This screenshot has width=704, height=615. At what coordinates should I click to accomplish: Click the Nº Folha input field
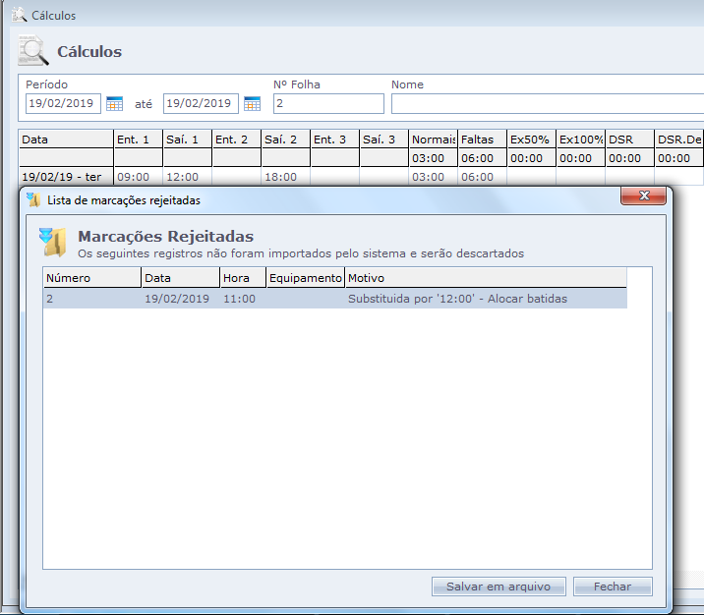[328, 103]
